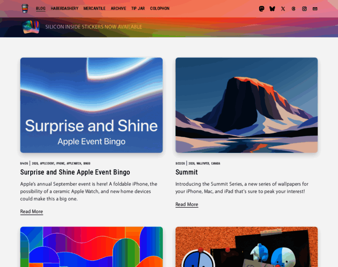
Task: Open the Summit mountain wallpaper image
Action: pos(246,105)
